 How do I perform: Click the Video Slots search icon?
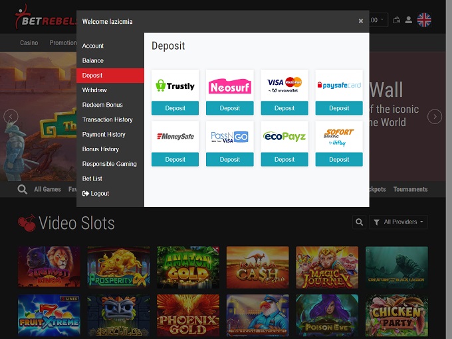coord(360,222)
